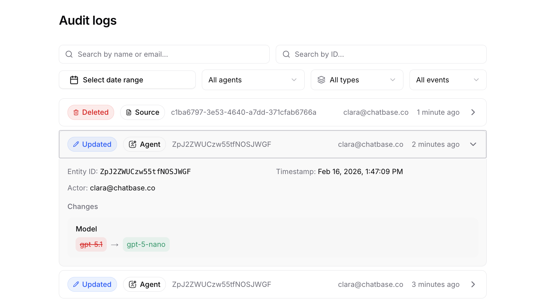Open the All types dropdown
Screen dimensions: 540x301
(357, 80)
